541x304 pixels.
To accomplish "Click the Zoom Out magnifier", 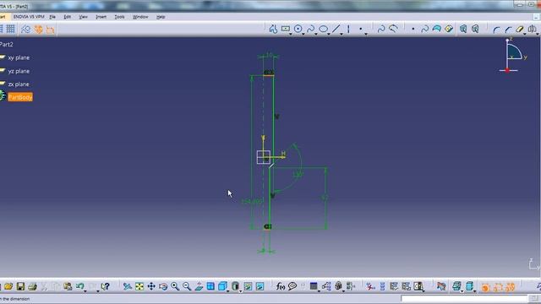I will coord(187,286).
